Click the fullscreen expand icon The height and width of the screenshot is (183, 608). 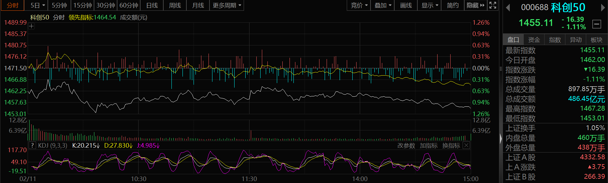pyautogui.click(x=493, y=5)
